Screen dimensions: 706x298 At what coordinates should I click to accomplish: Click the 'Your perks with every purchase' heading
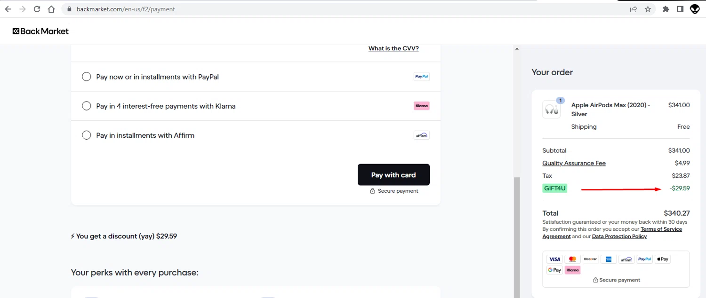(x=135, y=273)
